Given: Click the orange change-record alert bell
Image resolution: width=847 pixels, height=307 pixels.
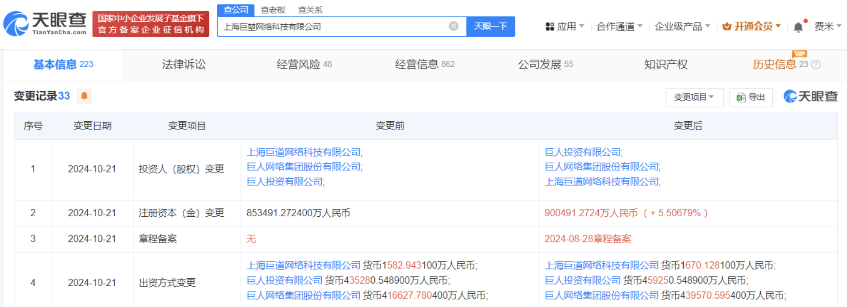Looking at the screenshot, I should [x=84, y=96].
